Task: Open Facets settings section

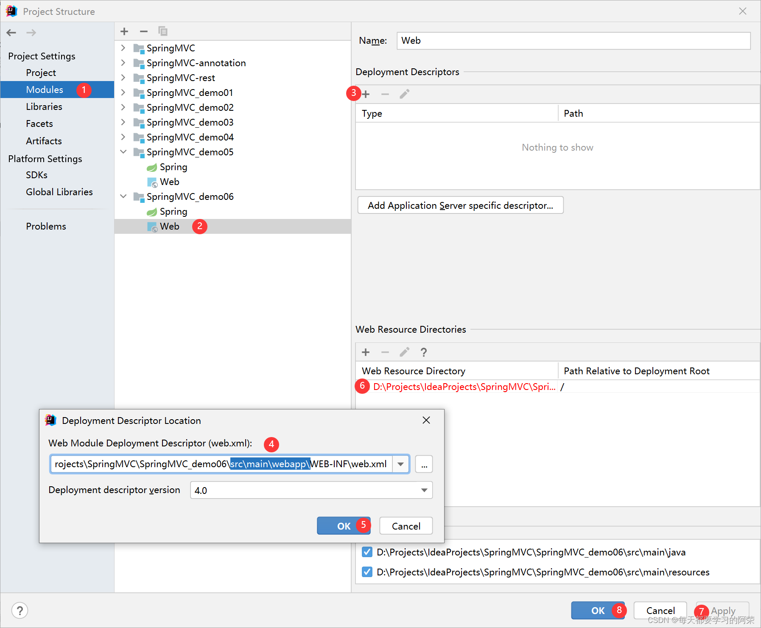Action: (x=39, y=124)
